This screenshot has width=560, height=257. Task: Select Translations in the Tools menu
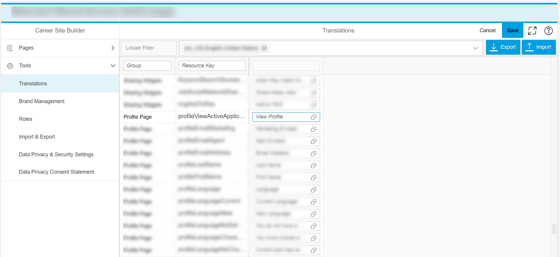point(60,84)
